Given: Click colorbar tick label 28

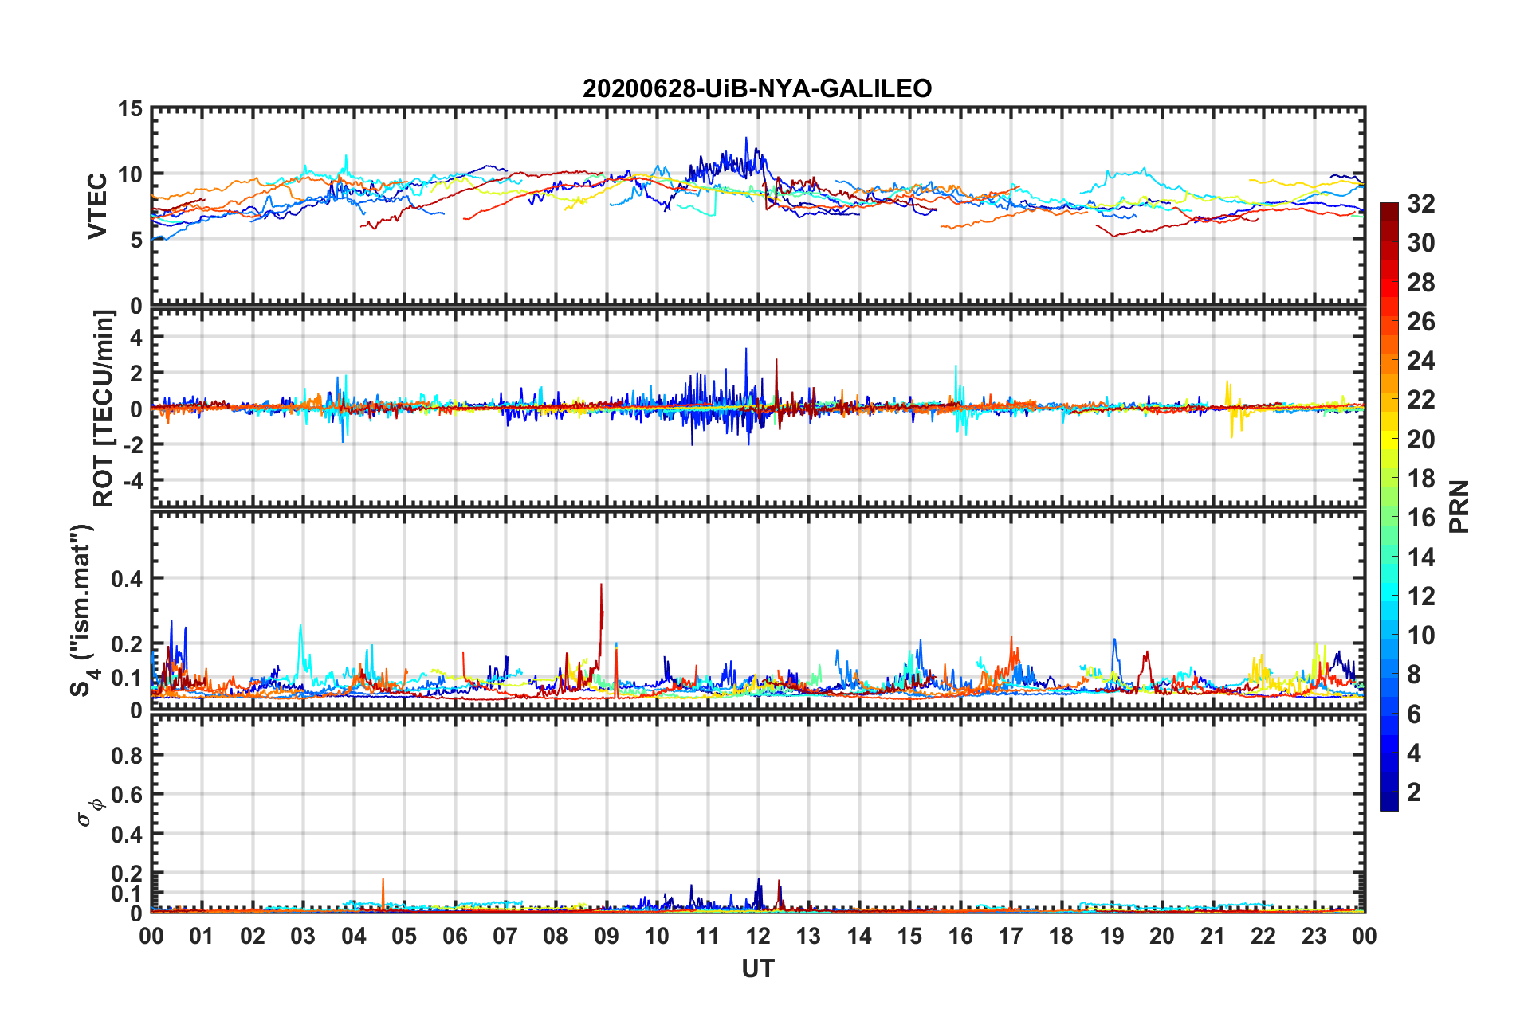Looking at the screenshot, I should click(x=1421, y=283).
